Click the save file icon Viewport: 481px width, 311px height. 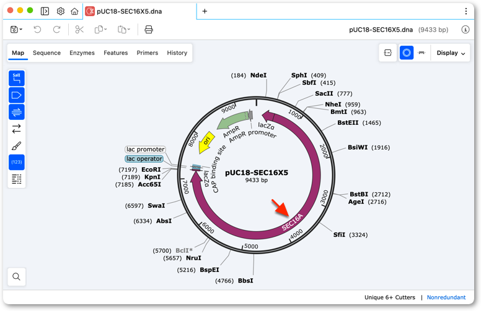coord(14,30)
